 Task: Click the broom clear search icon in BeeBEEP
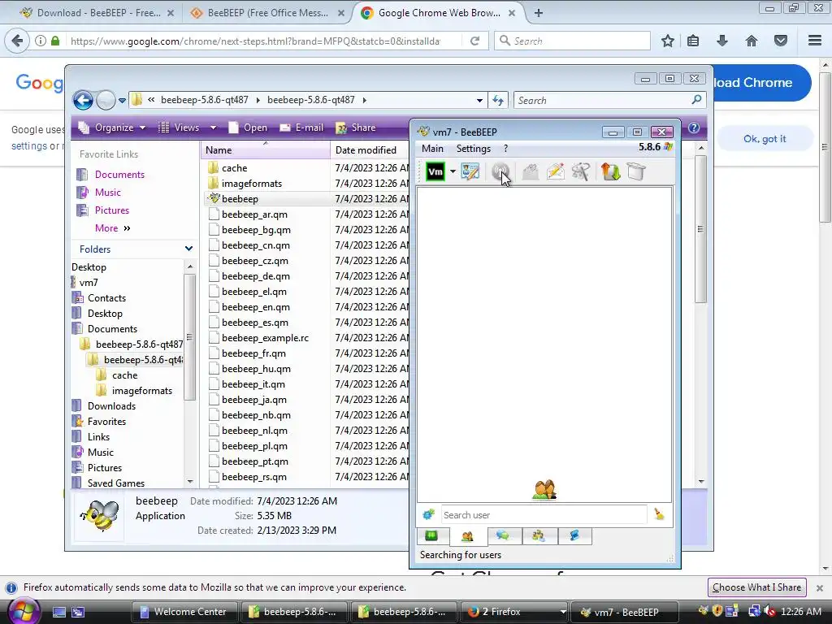click(x=659, y=514)
